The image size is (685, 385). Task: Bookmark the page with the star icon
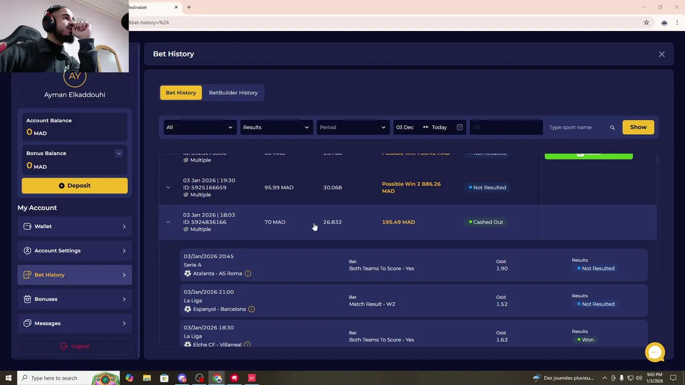tap(646, 22)
